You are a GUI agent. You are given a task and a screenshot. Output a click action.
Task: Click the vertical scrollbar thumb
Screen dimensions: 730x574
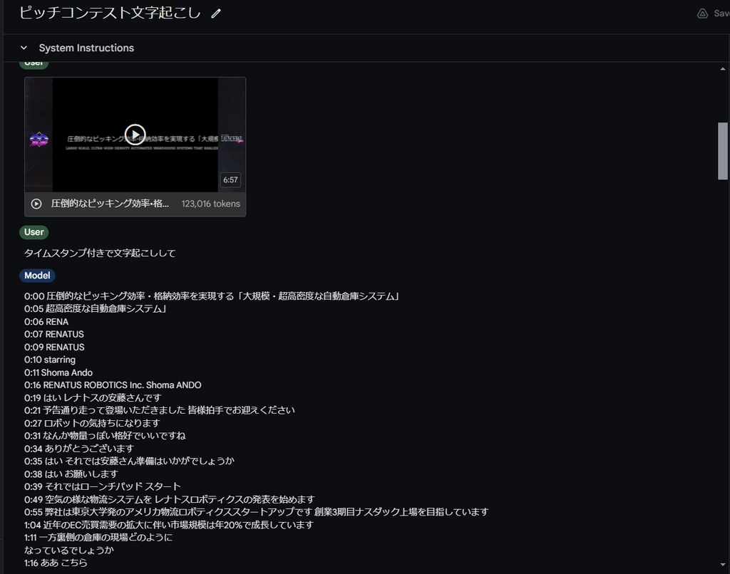click(723, 151)
